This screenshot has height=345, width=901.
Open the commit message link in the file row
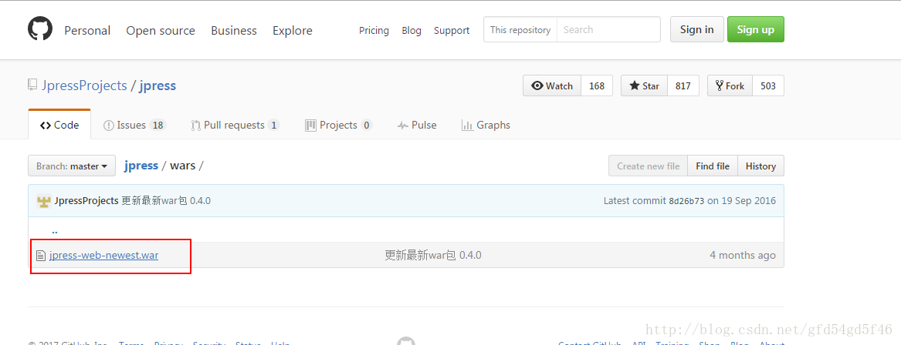tap(433, 255)
